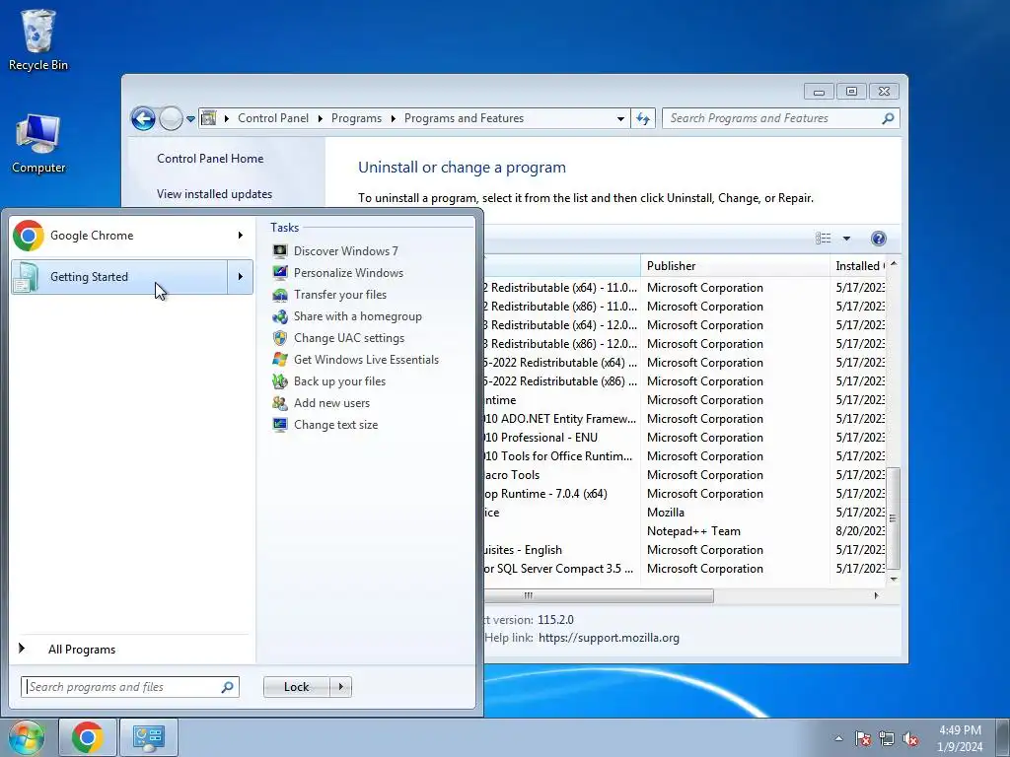Viewport: 1010px width, 757px height.
Task: Click the Getting Started icon in Start menu
Action: click(x=27, y=277)
